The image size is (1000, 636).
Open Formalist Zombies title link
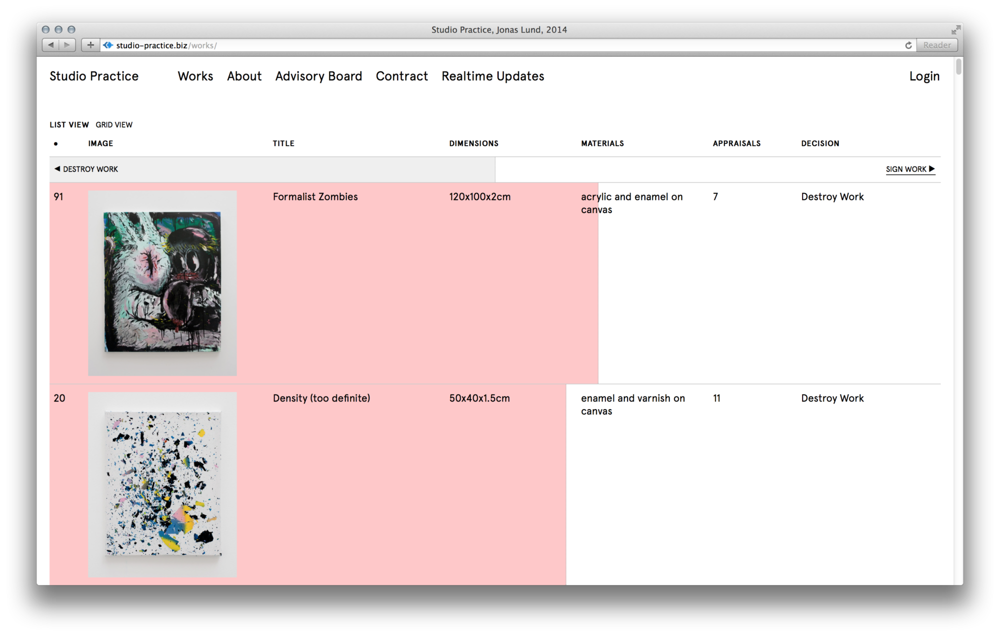[315, 197]
